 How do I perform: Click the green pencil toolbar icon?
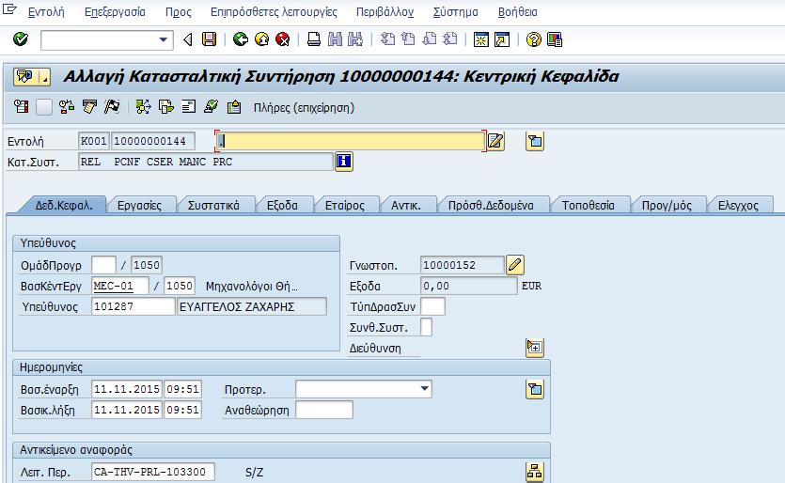(211, 106)
